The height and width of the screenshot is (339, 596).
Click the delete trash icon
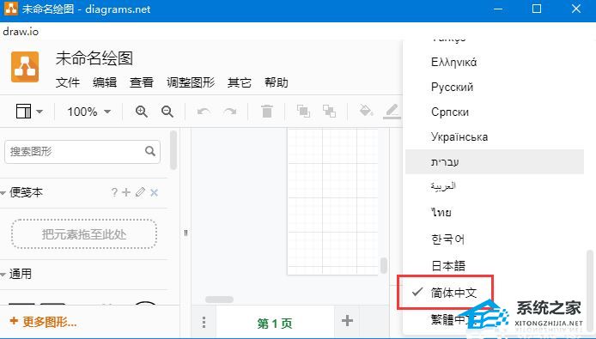click(267, 112)
